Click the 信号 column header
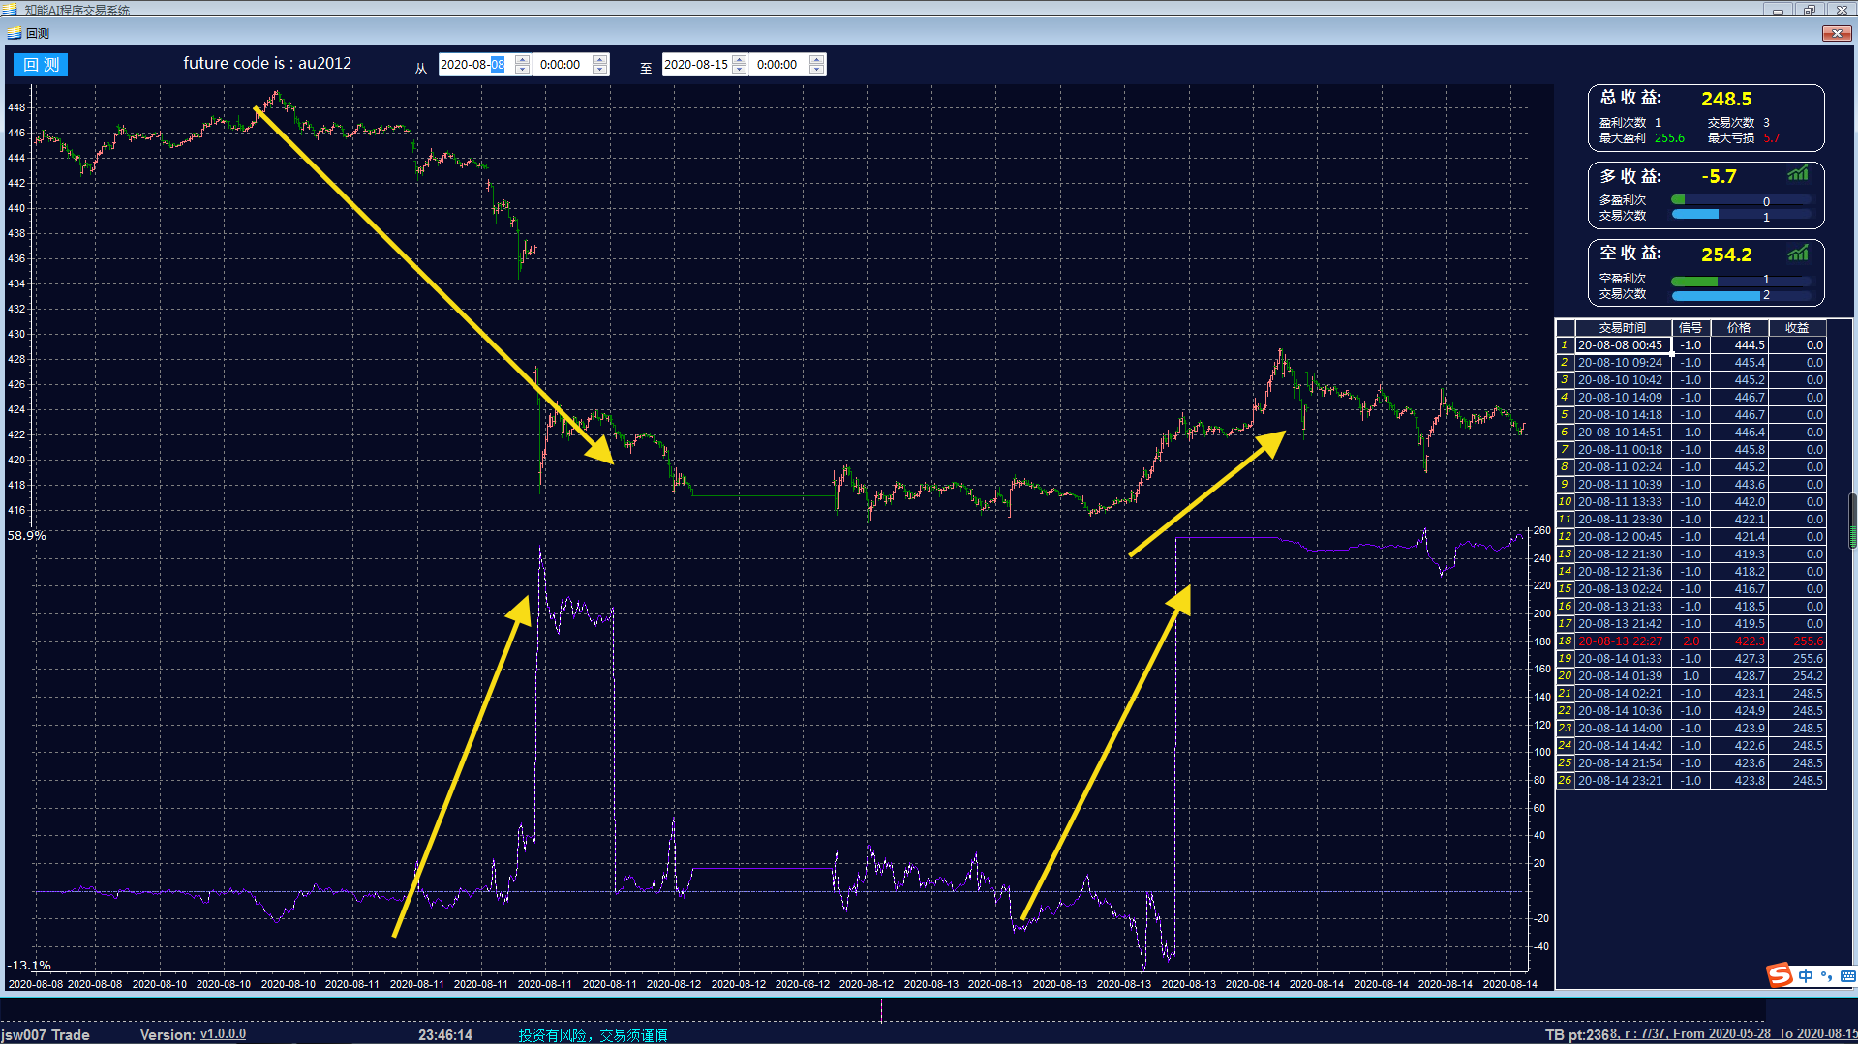Image resolution: width=1858 pixels, height=1044 pixels. coord(1690,328)
